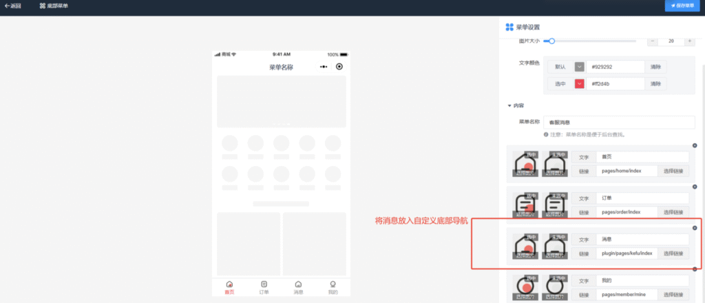Decrease image size with minus button

pyautogui.click(x=653, y=41)
